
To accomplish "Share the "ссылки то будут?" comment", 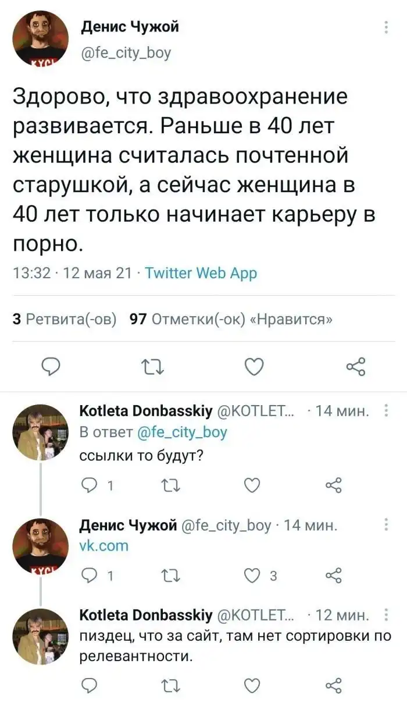I will point(333,484).
